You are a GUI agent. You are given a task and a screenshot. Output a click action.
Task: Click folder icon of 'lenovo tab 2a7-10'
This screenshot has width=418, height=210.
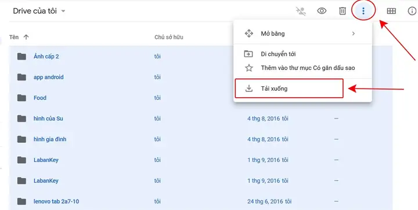[21, 201]
